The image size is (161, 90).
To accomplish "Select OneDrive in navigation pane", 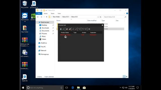I will (x=44, y=43).
